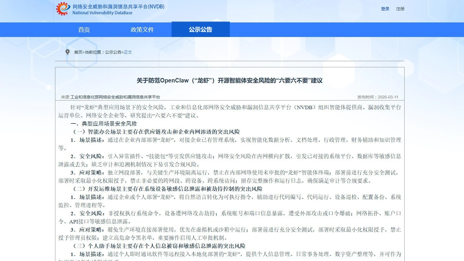The height and width of the screenshot is (261, 464).
Task: Click heading 一、典型应用场景安全风险
Action: coord(104,124)
